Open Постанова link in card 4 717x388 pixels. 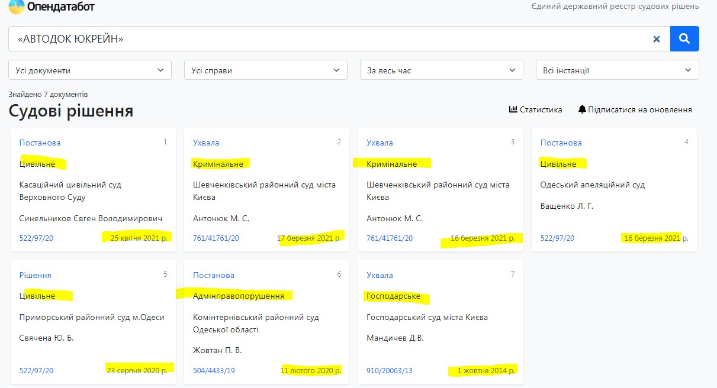click(x=561, y=143)
